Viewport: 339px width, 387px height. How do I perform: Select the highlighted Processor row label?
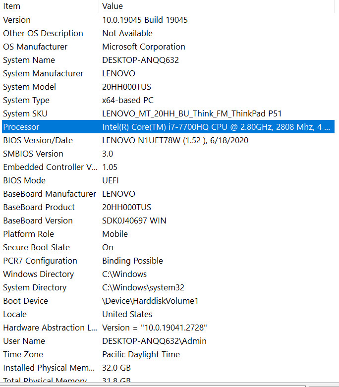[x=21, y=127]
